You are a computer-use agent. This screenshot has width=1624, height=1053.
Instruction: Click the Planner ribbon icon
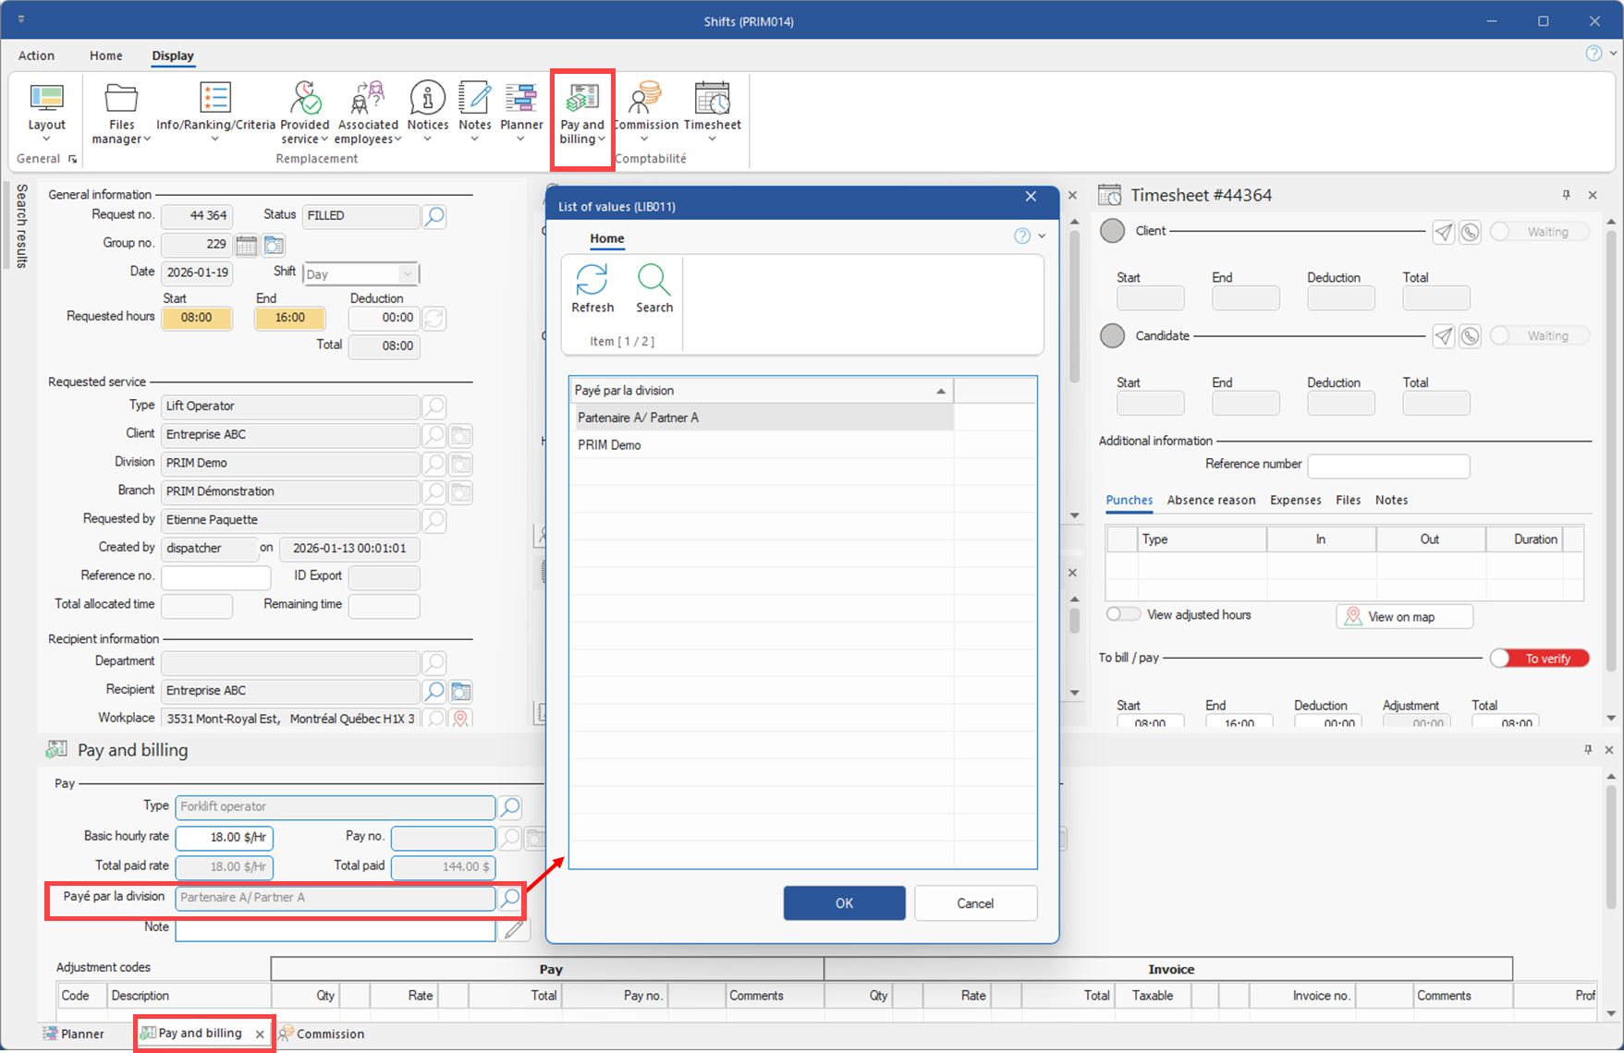pos(521,99)
